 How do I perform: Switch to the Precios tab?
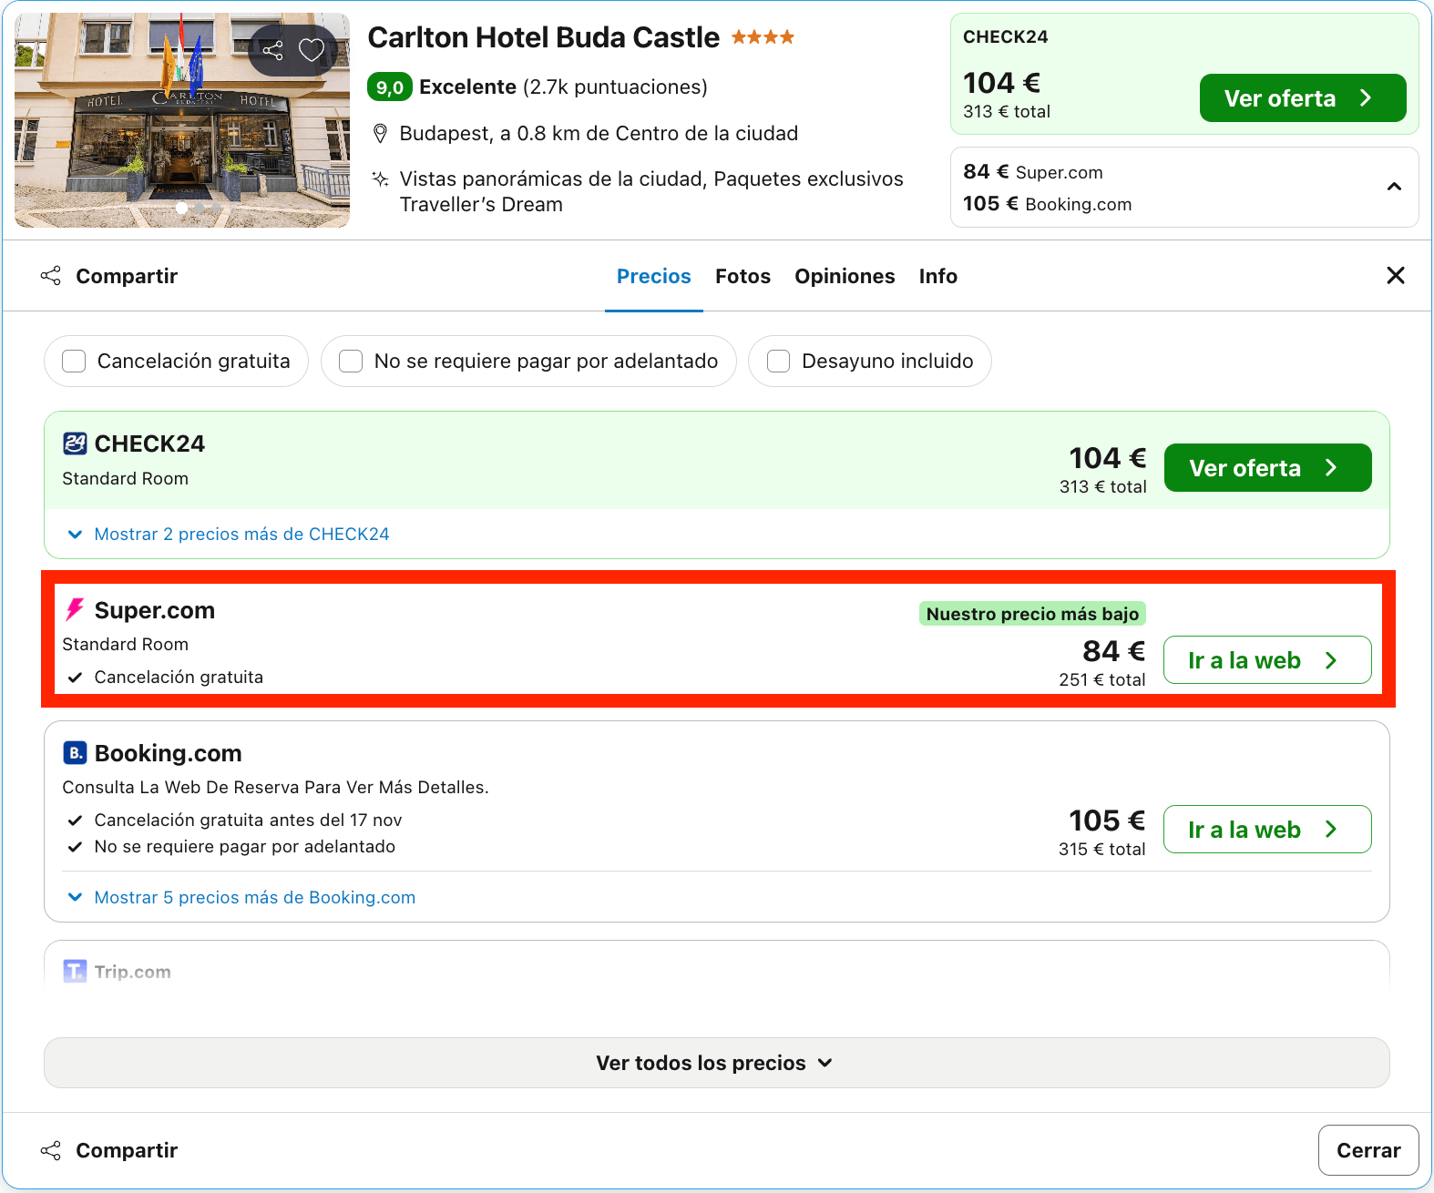click(x=654, y=276)
